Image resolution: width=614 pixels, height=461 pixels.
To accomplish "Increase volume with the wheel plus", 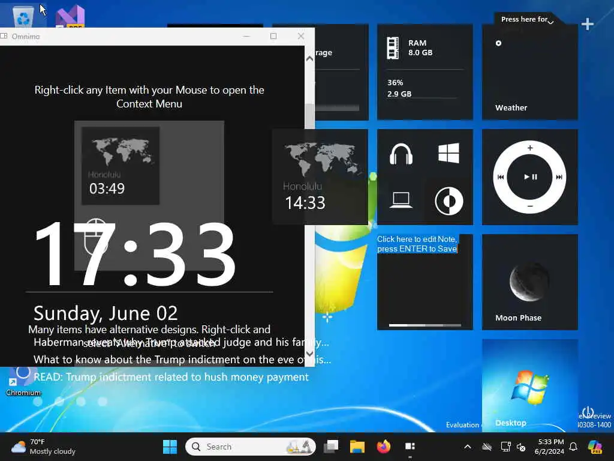I will [x=530, y=148].
